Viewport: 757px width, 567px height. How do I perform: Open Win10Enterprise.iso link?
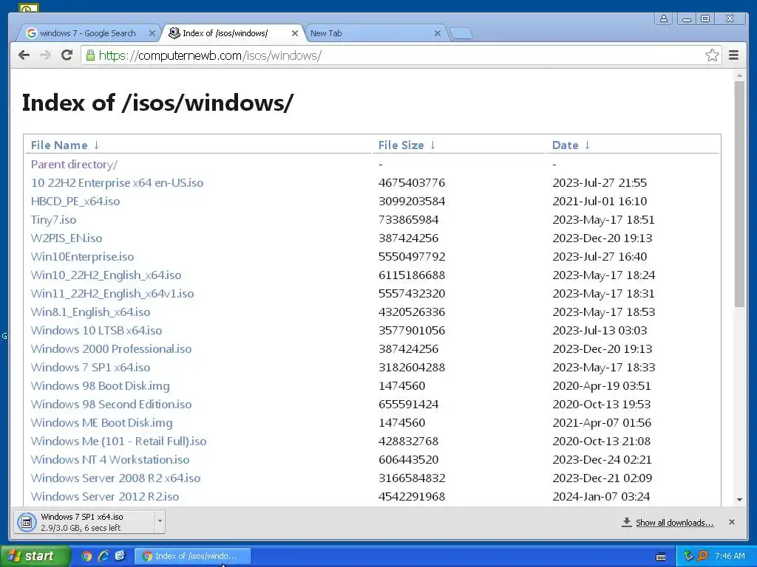pos(83,256)
